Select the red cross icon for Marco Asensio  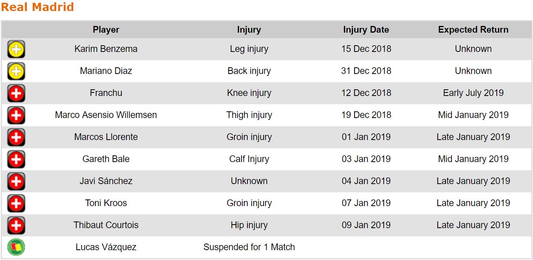[x=16, y=116]
